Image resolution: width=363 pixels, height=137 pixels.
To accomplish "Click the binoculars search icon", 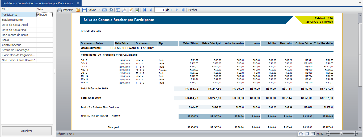I will coord(111,10).
